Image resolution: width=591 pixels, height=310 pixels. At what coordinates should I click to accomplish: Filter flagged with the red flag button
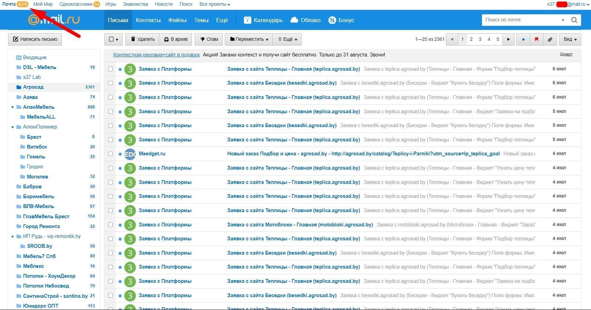coord(536,39)
